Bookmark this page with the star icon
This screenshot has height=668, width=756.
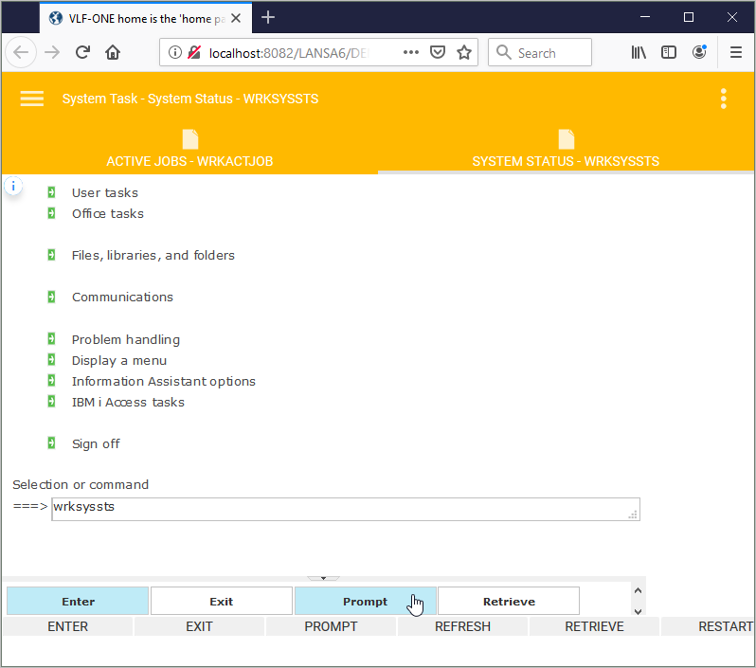point(464,53)
